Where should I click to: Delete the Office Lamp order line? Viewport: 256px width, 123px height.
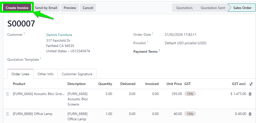pos(250,114)
